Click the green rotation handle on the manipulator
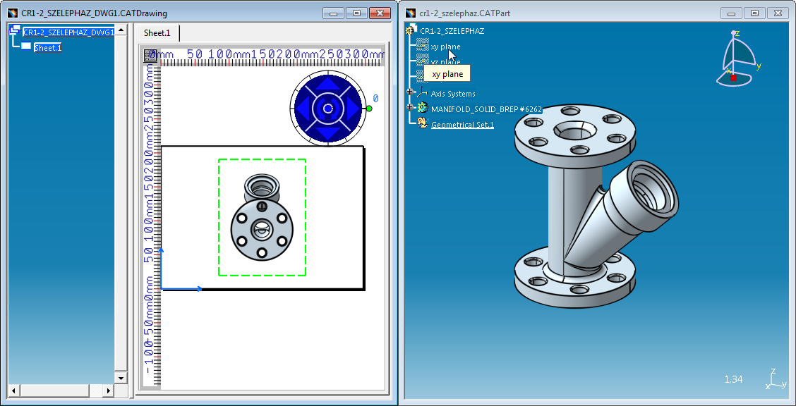 point(369,109)
